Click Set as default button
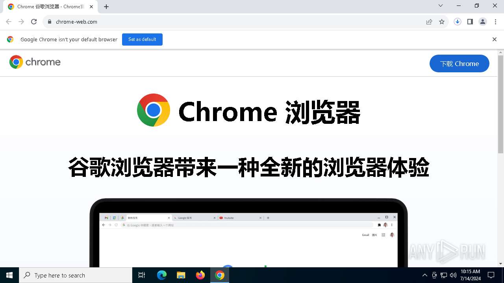This screenshot has width=504, height=283. tap(142, 39)
